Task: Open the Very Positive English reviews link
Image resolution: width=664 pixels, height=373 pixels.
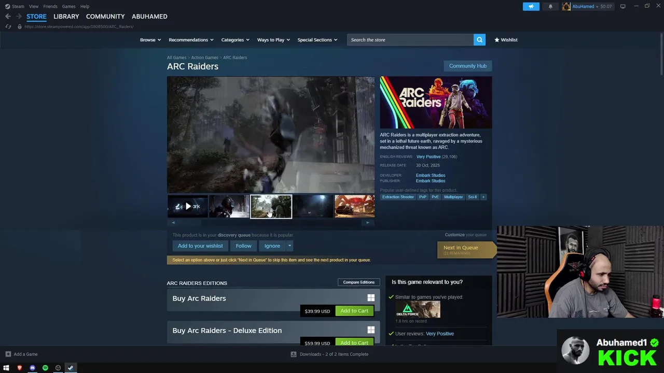Action: point(428,156)
